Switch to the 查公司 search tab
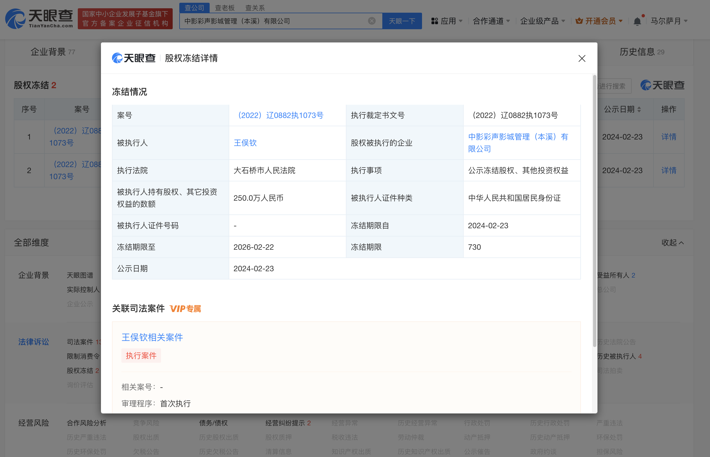Screen dimensions: 710x457 [x=194, y=8]
